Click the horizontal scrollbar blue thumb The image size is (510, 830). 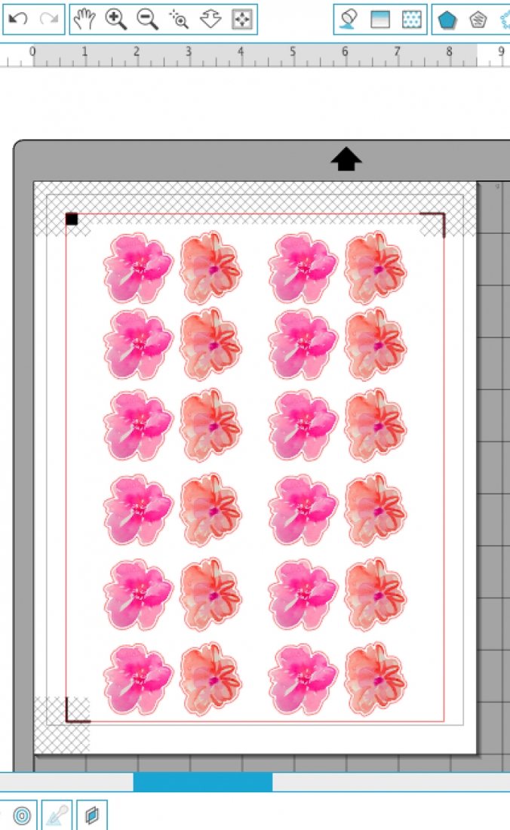pyautogui.click(x=203, y=782)
